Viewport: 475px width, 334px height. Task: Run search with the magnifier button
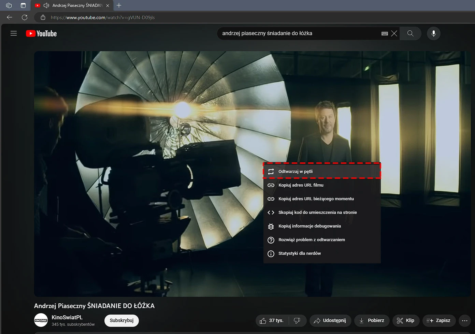click(411, 33)
